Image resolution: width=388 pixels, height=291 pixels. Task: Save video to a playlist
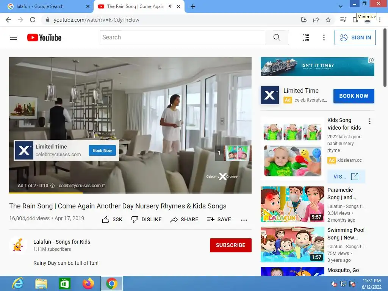point(219,219)
